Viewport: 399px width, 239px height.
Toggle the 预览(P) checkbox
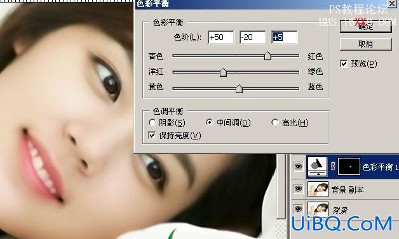[x=344, y=64]
